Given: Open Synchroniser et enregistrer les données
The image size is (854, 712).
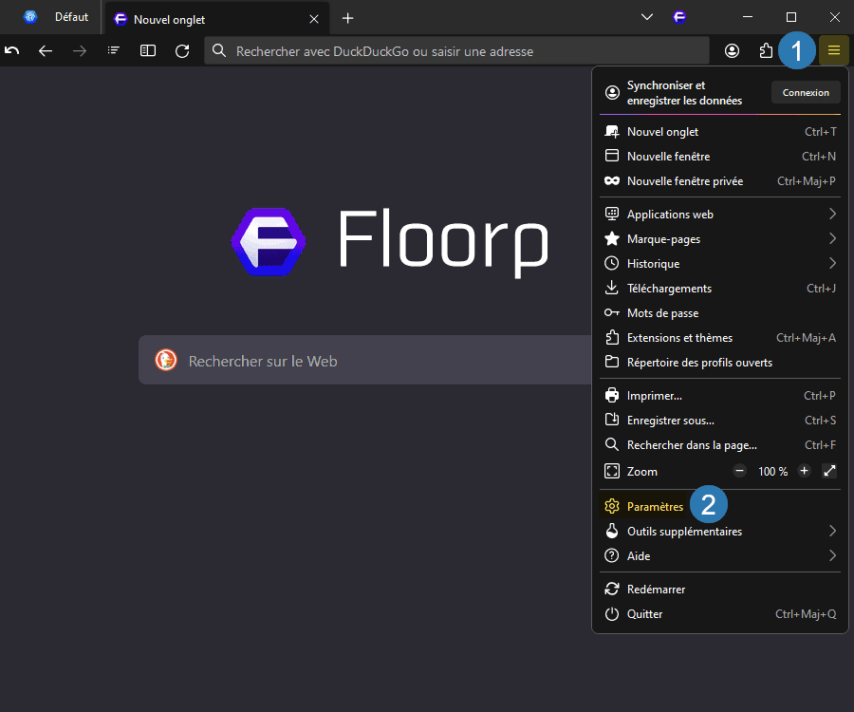Looking at the screenshot, I should [684, 93].
